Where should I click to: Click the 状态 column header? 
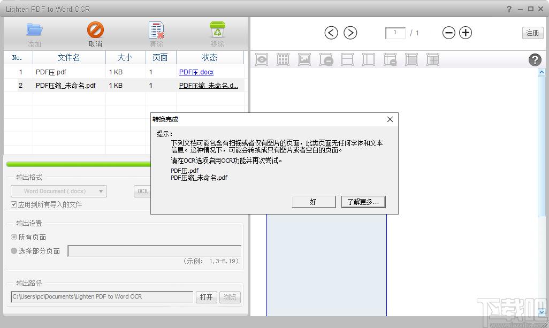(x=210, y=57)
